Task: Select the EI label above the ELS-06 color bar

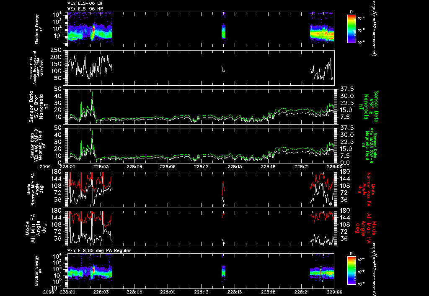Action: (x=351, y=12)
